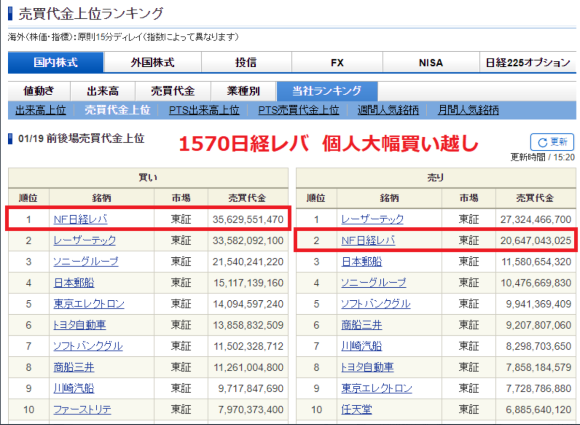580x425 pixels.
Task: Open ソニーグループ in the 売り table
Action: point(373,283)
